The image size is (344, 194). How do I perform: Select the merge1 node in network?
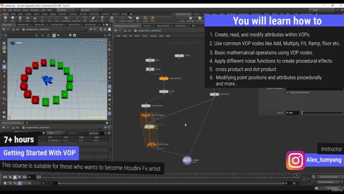point(187,160)
